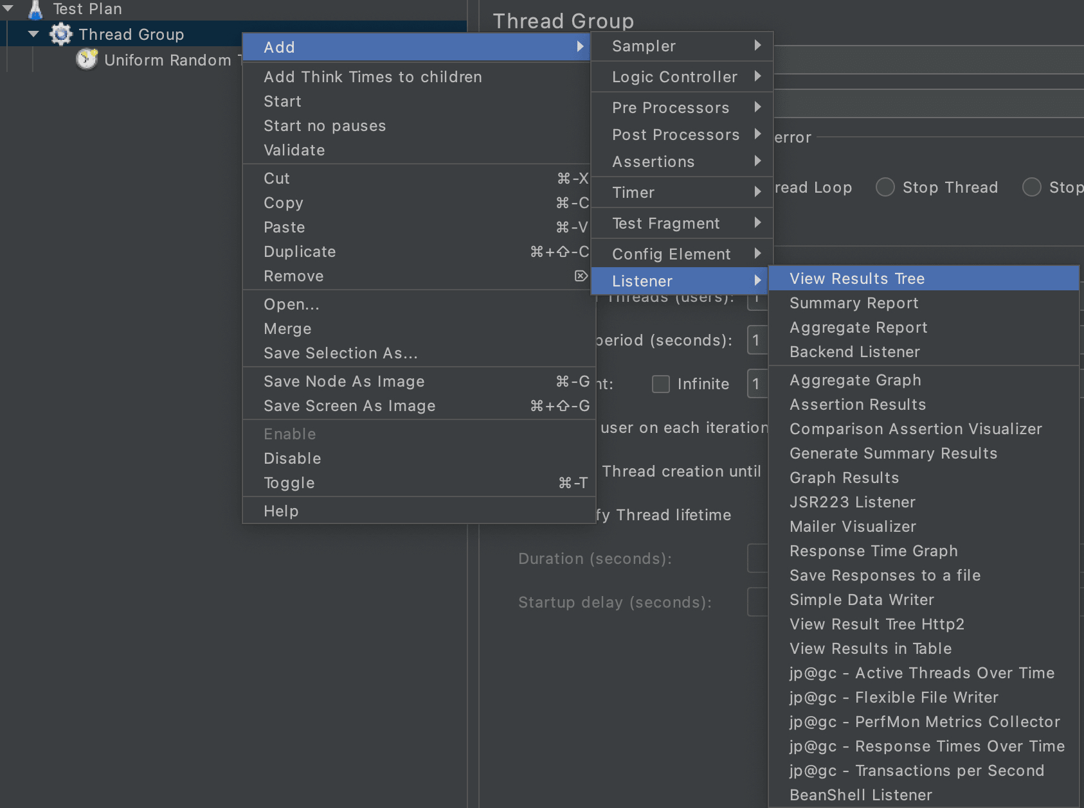Open the Sampler submenu
1084x808 pixels.
644,46
